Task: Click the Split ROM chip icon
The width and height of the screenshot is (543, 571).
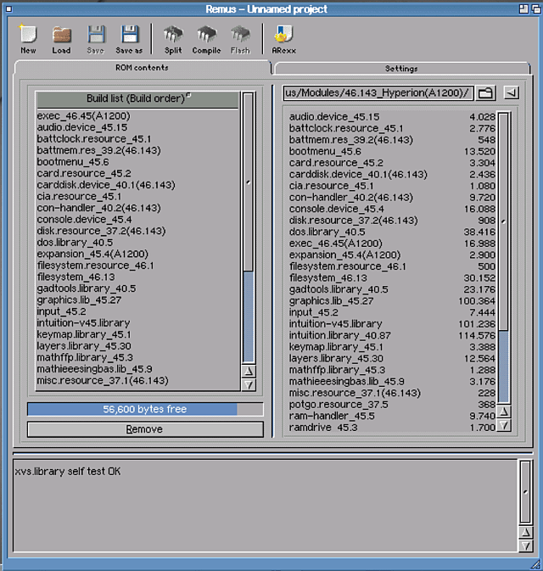Action: click(x=173, y=36)
